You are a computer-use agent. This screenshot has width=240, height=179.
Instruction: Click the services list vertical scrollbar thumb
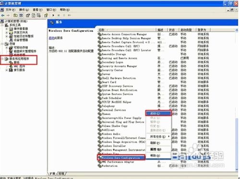coord(237,143)
